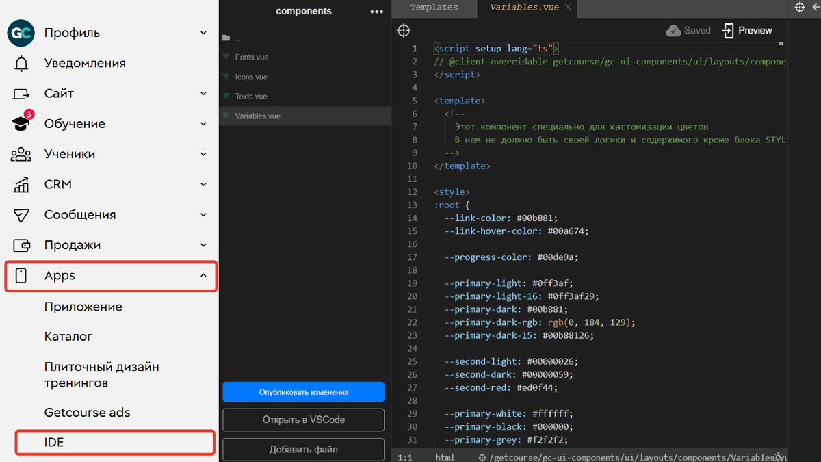
Task: Click the components panel title
Action: click(x=304, y=12)
